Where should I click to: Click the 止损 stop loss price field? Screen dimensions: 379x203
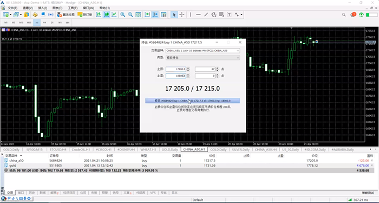pos(176,69)
